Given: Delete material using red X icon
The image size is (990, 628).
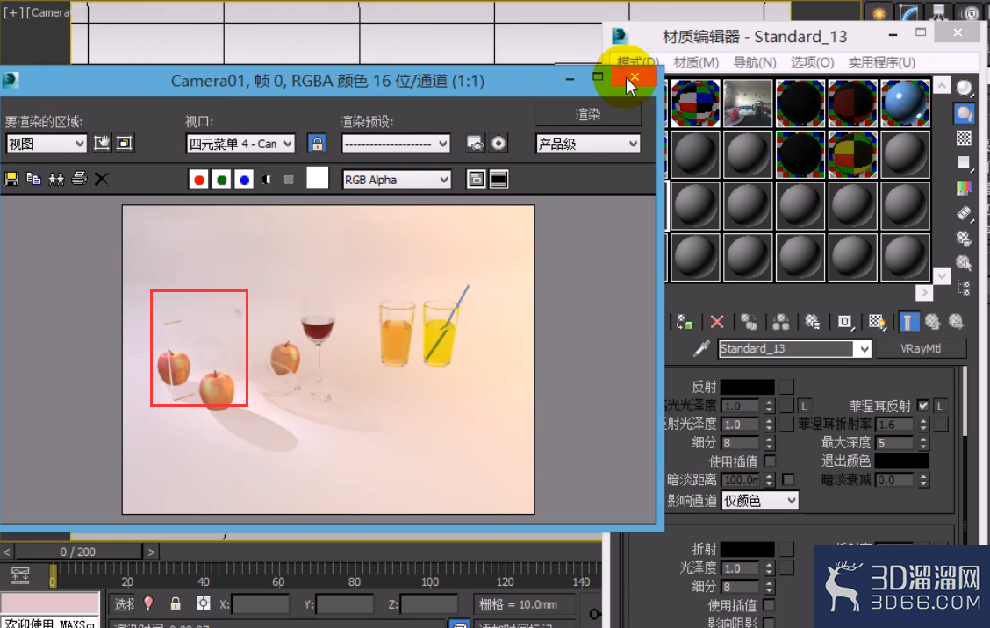Looking at the screenshot, I should (717, 322).
